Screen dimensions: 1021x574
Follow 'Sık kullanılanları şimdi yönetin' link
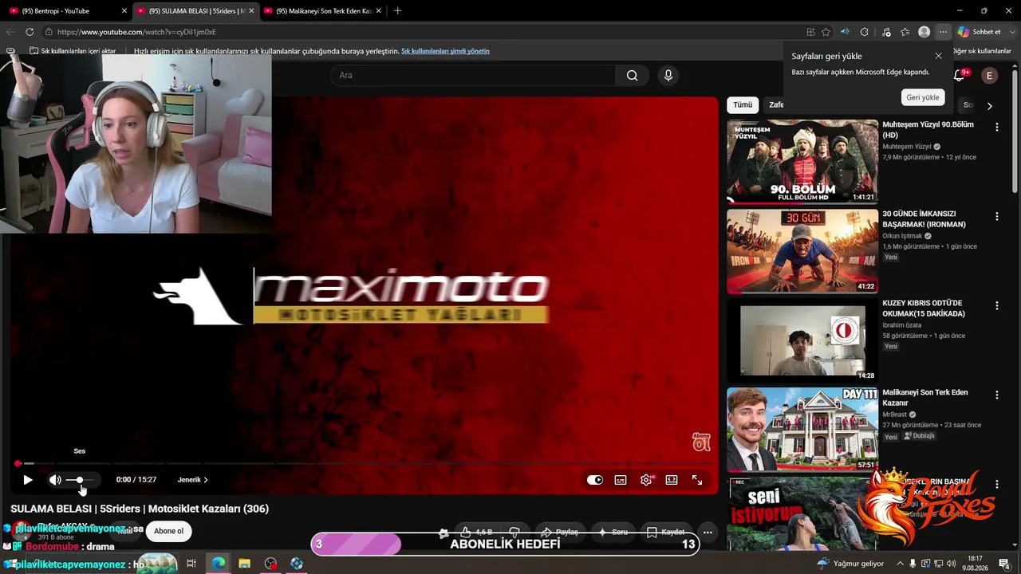click(x=445, y=51)
